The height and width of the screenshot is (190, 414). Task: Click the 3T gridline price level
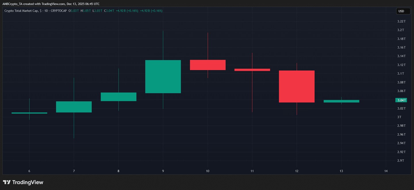click(400, 117)
